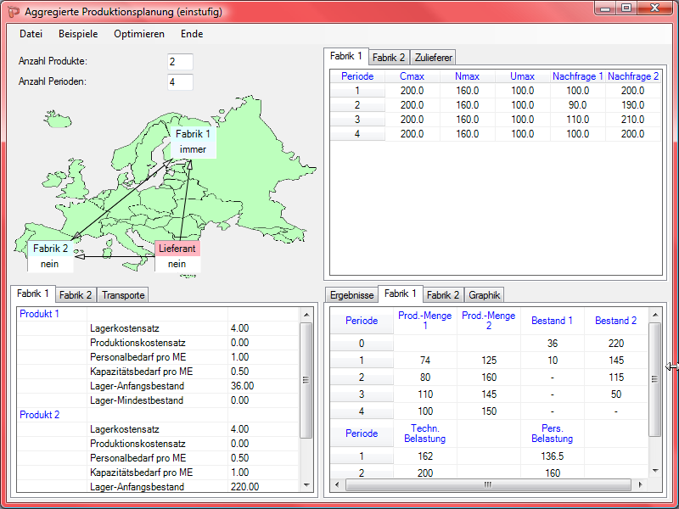Open the Datei menu
The width and height of the screenshot is (679, 509).
click(31, 34)
